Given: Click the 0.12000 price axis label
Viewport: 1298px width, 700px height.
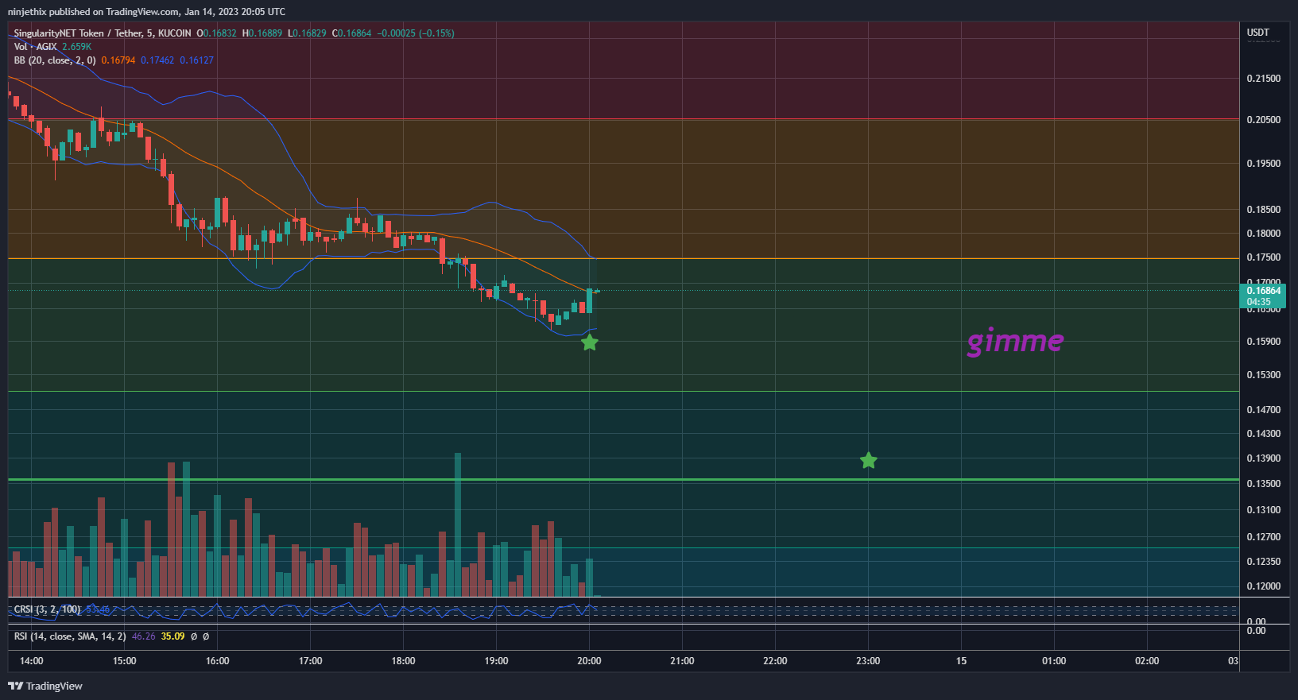Looking at the screenshot, I should (1264, 586).
